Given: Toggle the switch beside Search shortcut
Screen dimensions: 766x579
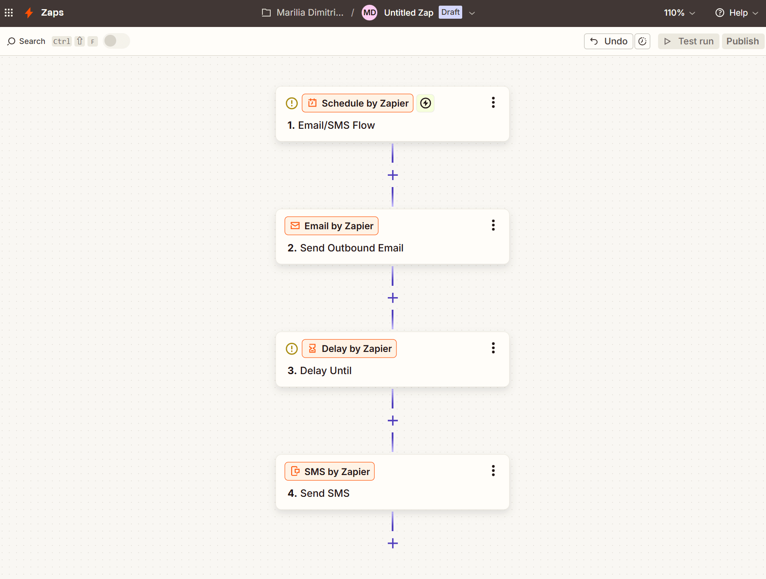Looking at the screenshot, I should pos(116,41).
